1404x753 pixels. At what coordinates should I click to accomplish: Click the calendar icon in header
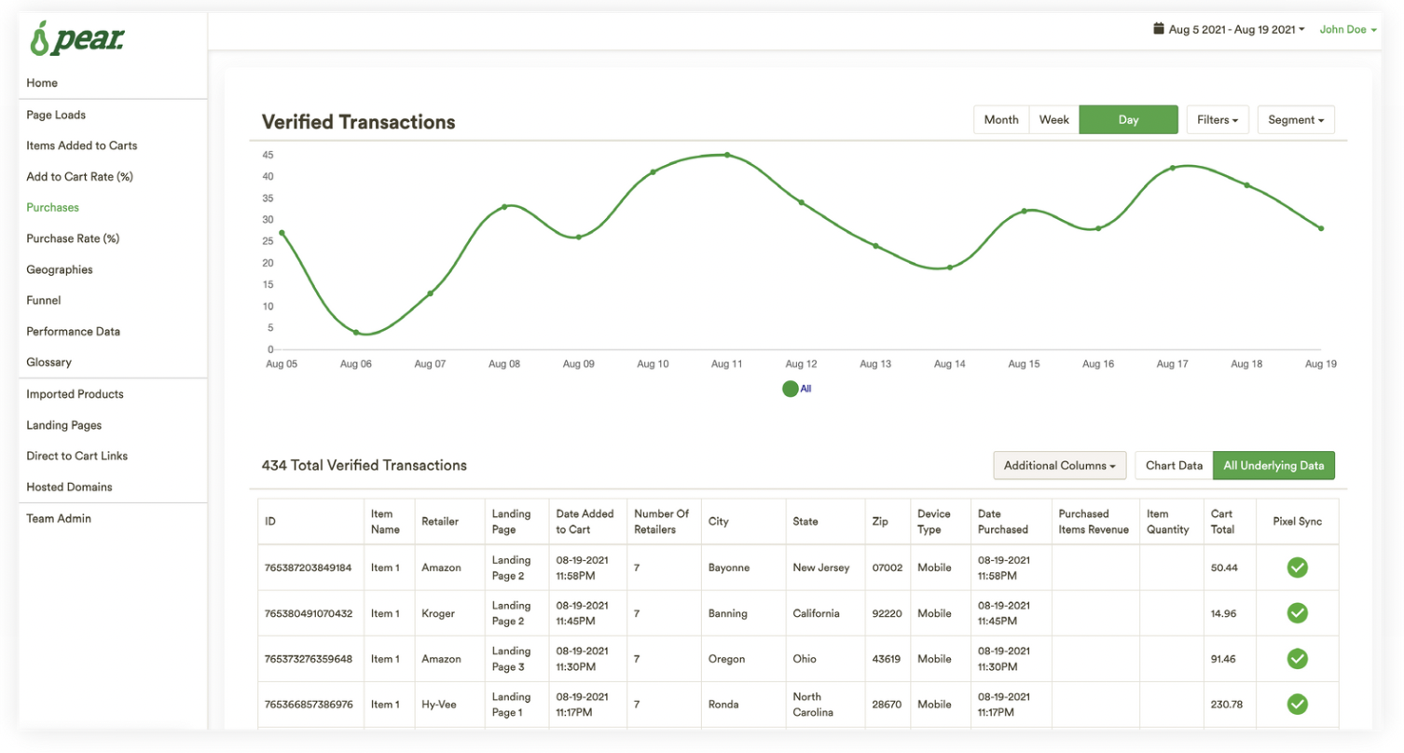pyautogui.click(x=1159, y=29)
